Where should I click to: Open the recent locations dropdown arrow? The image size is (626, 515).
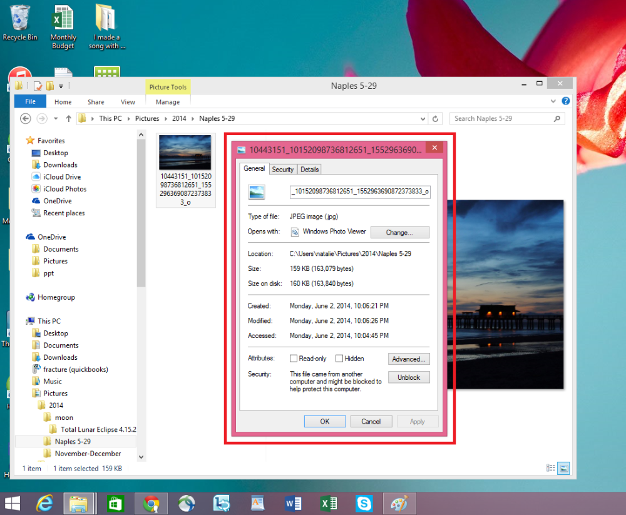[x=56, y=118]
